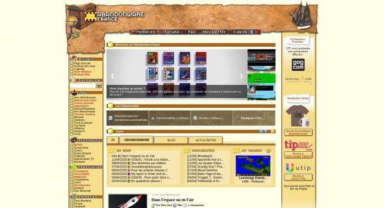This screenshot has width=384, height=208.
Task: Click the Tipeee logo
Action: [298, 145]
